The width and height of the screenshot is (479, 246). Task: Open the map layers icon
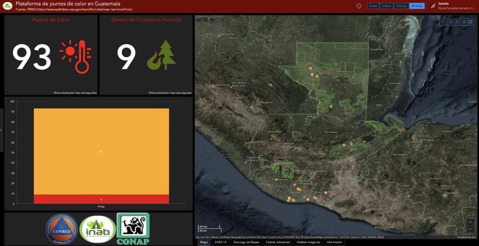pos(464,22)
